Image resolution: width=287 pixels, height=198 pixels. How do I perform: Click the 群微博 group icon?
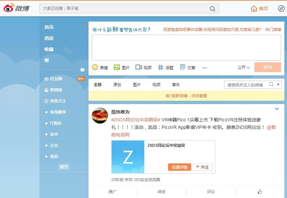(46, 90)
